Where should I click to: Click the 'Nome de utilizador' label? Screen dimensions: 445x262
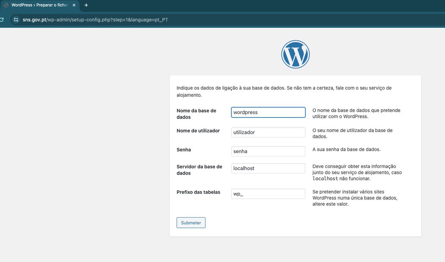(198, 130)
